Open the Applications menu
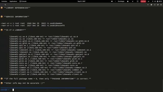The image size is (163, 92). (13, 1)
